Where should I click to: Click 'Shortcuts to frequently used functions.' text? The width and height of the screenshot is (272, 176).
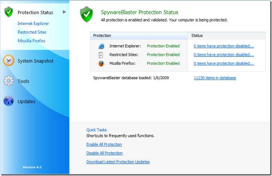[x=120, y=136]
